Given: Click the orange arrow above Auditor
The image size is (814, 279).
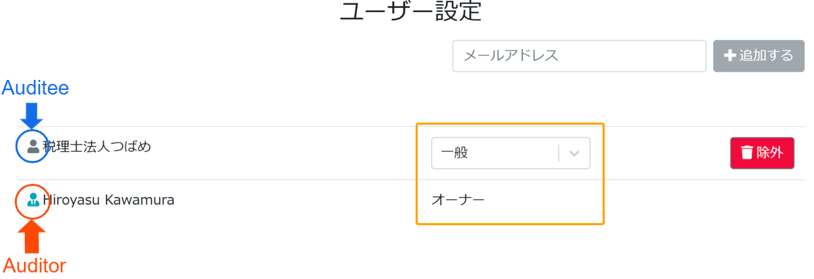Looking at the screenshot, I should tap(33, 237).
